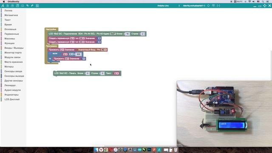Viewport: 272px width, 153px height.
Task: Open the Trash in the Dock
Action: pyautogui.click(x=176, y=150)
